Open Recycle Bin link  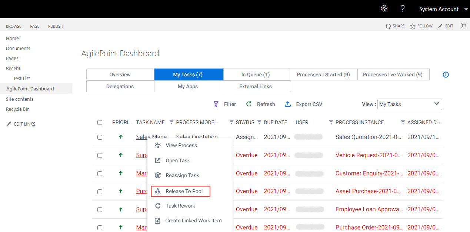click(x=18, y=109)
